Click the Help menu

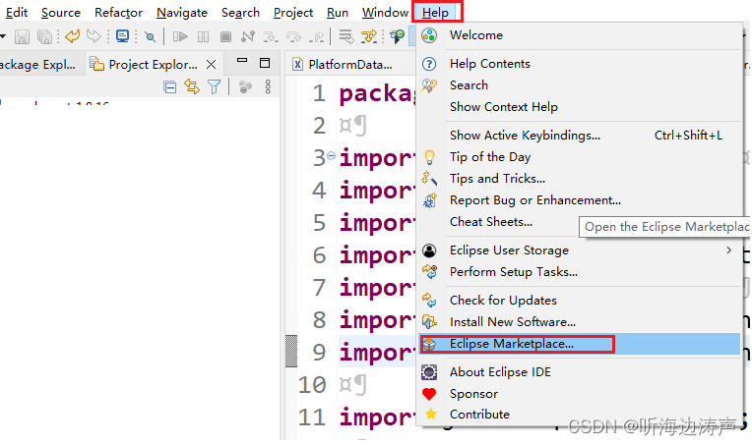(x=437, y=12)
